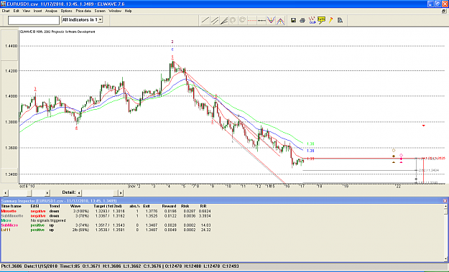Select the fan lines drawing tool
This screenshot has width=449, height=272.
(224, 20)
